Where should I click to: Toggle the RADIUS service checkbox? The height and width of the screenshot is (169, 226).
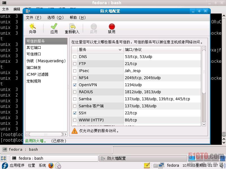coord(75,92)
